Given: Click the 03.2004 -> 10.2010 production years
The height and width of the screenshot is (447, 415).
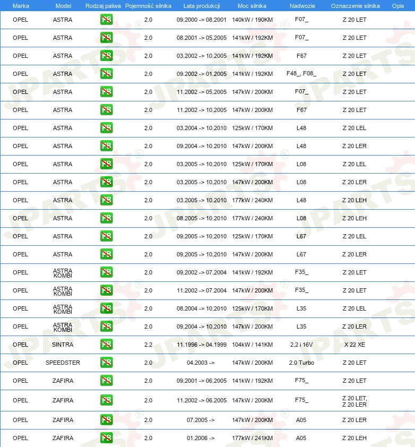Looking at the screenshot, I should 202,128.
